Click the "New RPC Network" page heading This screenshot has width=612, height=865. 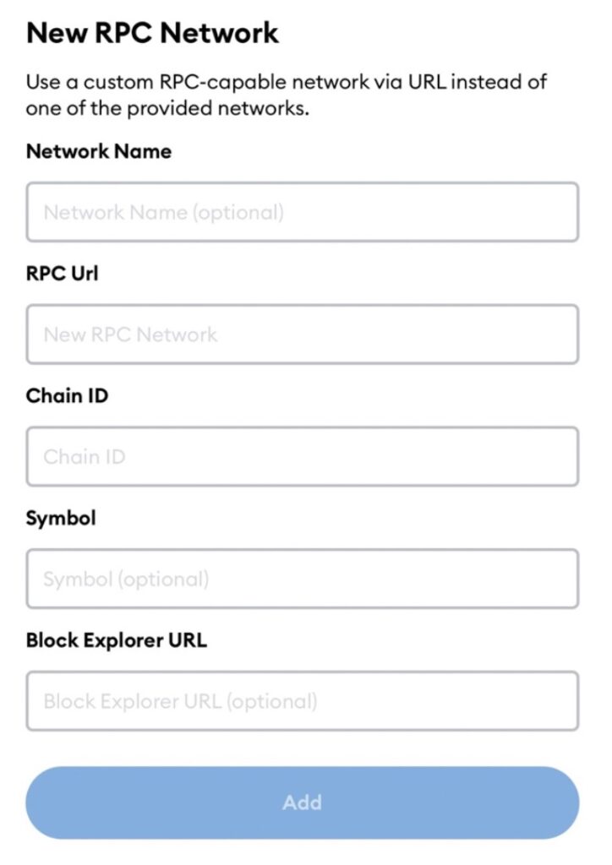(152, 33)
